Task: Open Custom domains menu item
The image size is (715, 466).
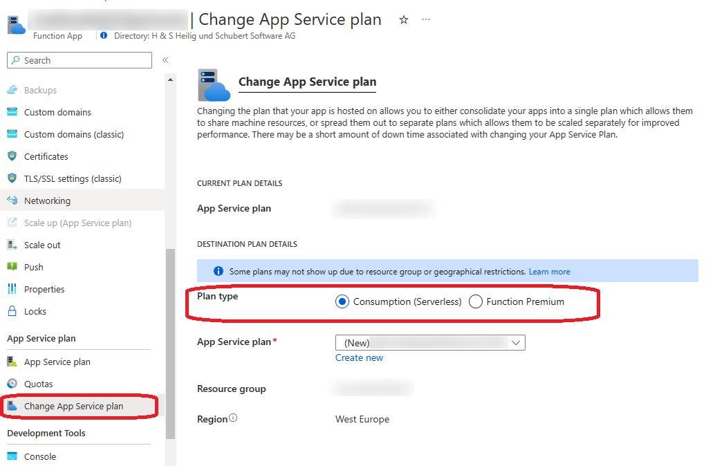Action: (x=57, y=112)
